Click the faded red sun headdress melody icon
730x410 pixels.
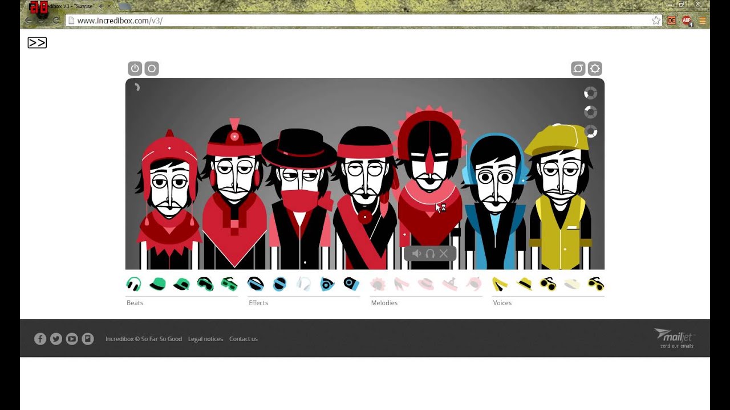[378, 284]
